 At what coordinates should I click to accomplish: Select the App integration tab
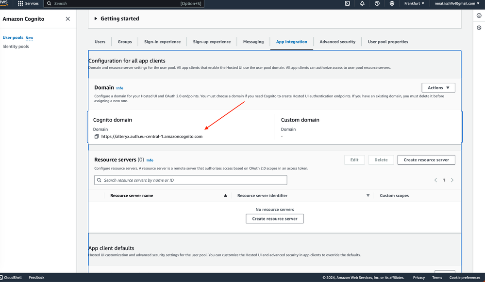[292, 42]
